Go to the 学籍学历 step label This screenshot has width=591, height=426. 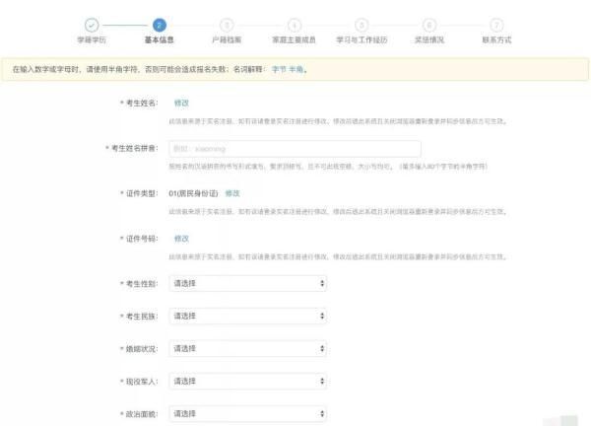(92, 40)
